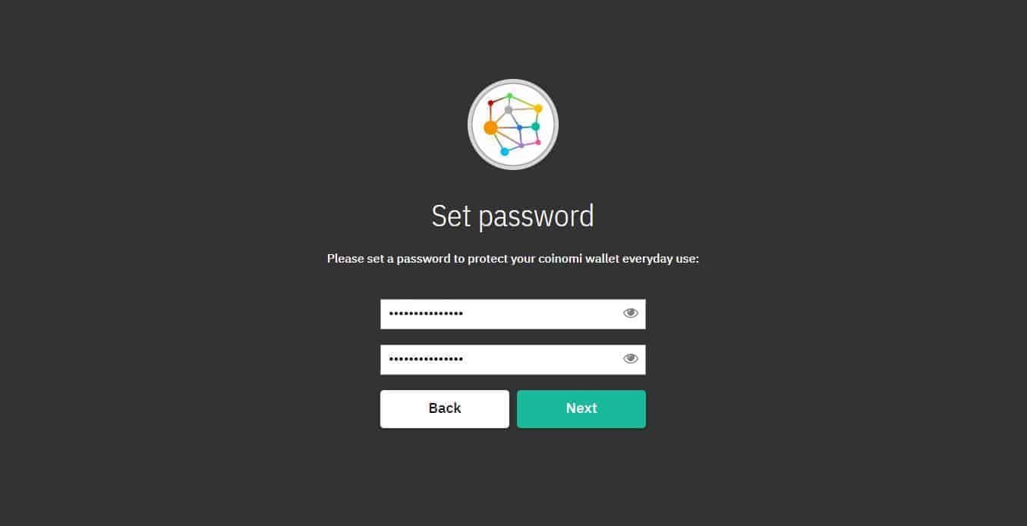Reveal the confirm password with eye icon
Screen dimensions: 1027x526
[631, 359]
